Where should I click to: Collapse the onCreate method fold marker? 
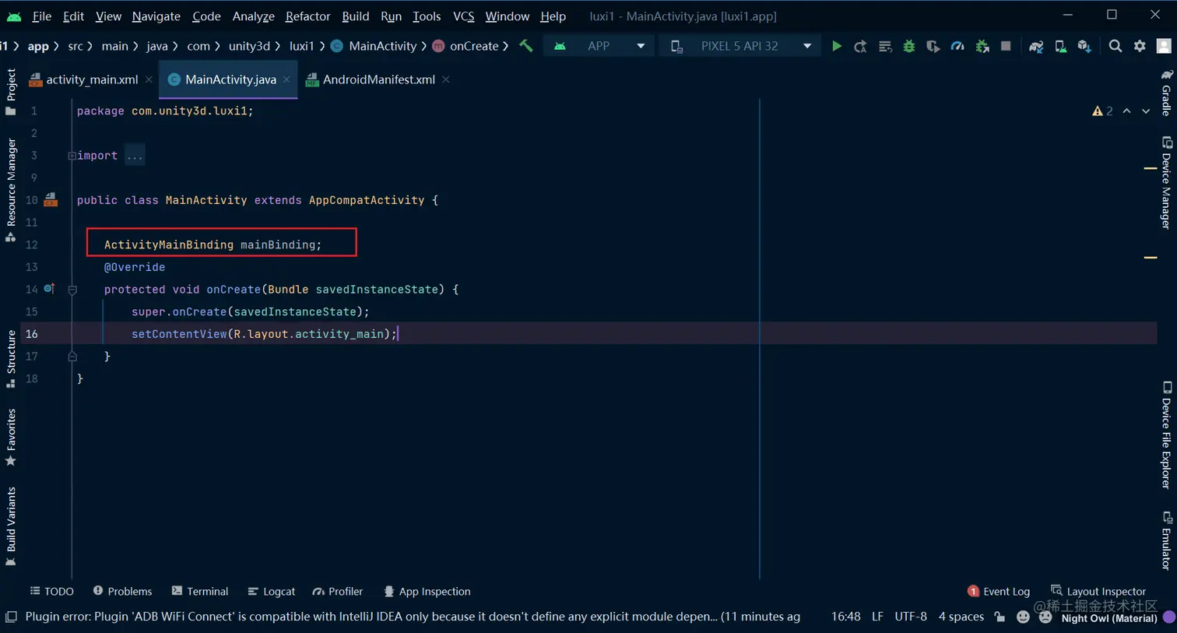[72, 290]
